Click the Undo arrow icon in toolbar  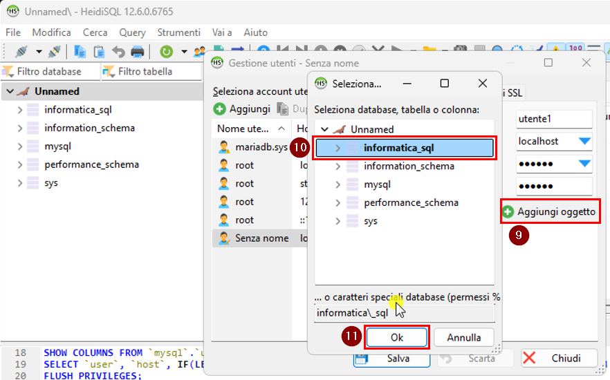click(118, 51)
